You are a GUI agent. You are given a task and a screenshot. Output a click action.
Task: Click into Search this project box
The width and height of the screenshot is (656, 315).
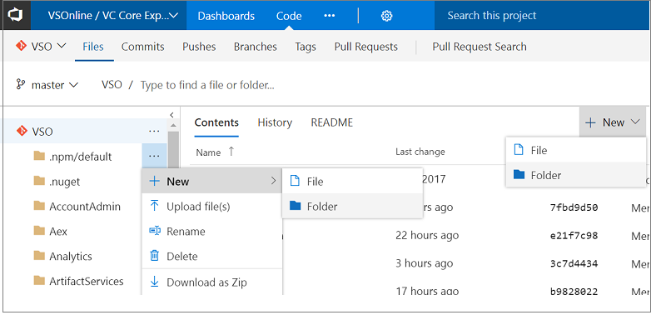tap(542, 16)
